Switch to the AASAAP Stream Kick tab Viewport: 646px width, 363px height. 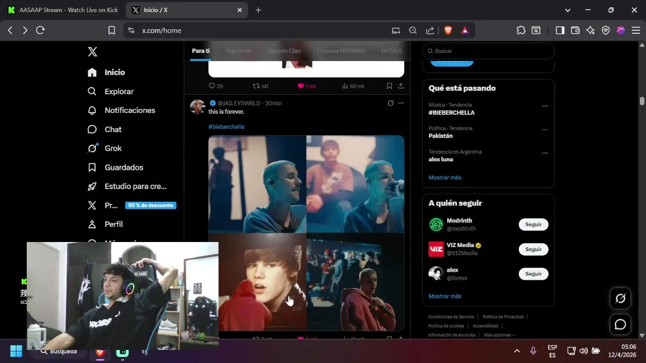[63, 10]
